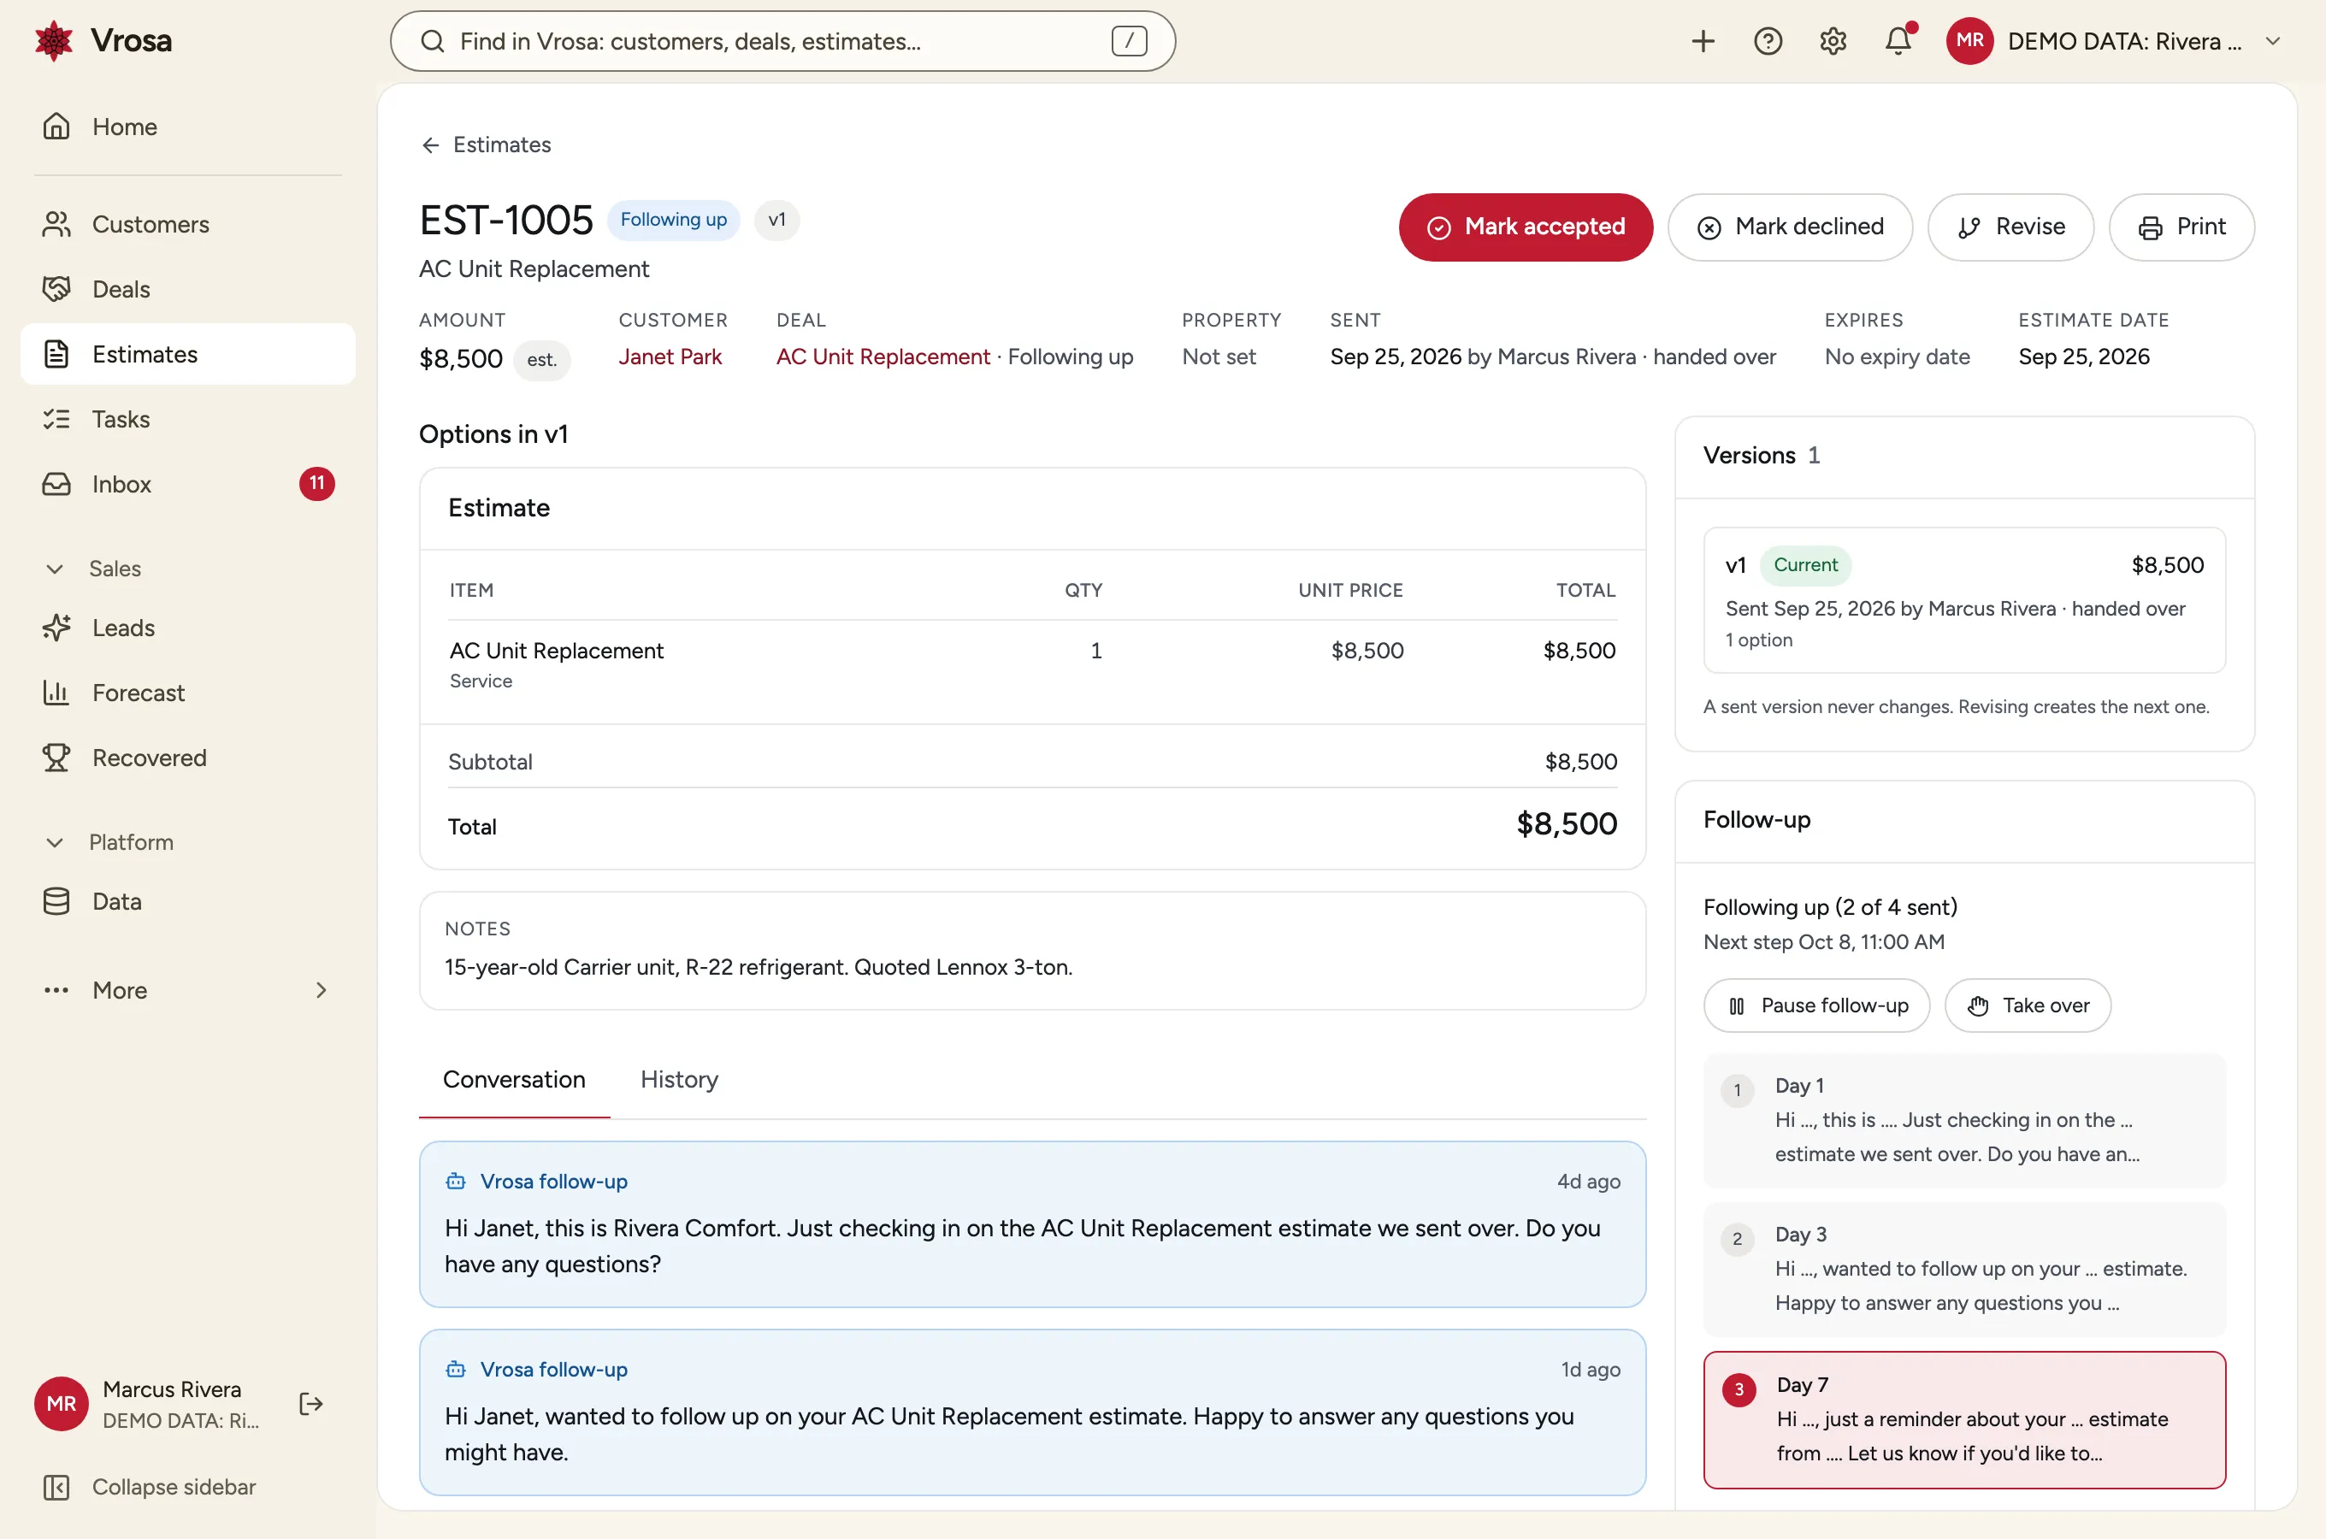The width and height of the screenshot is (2326, 1539).
Task: Click the plus icon to create new
Action: 1703,41
